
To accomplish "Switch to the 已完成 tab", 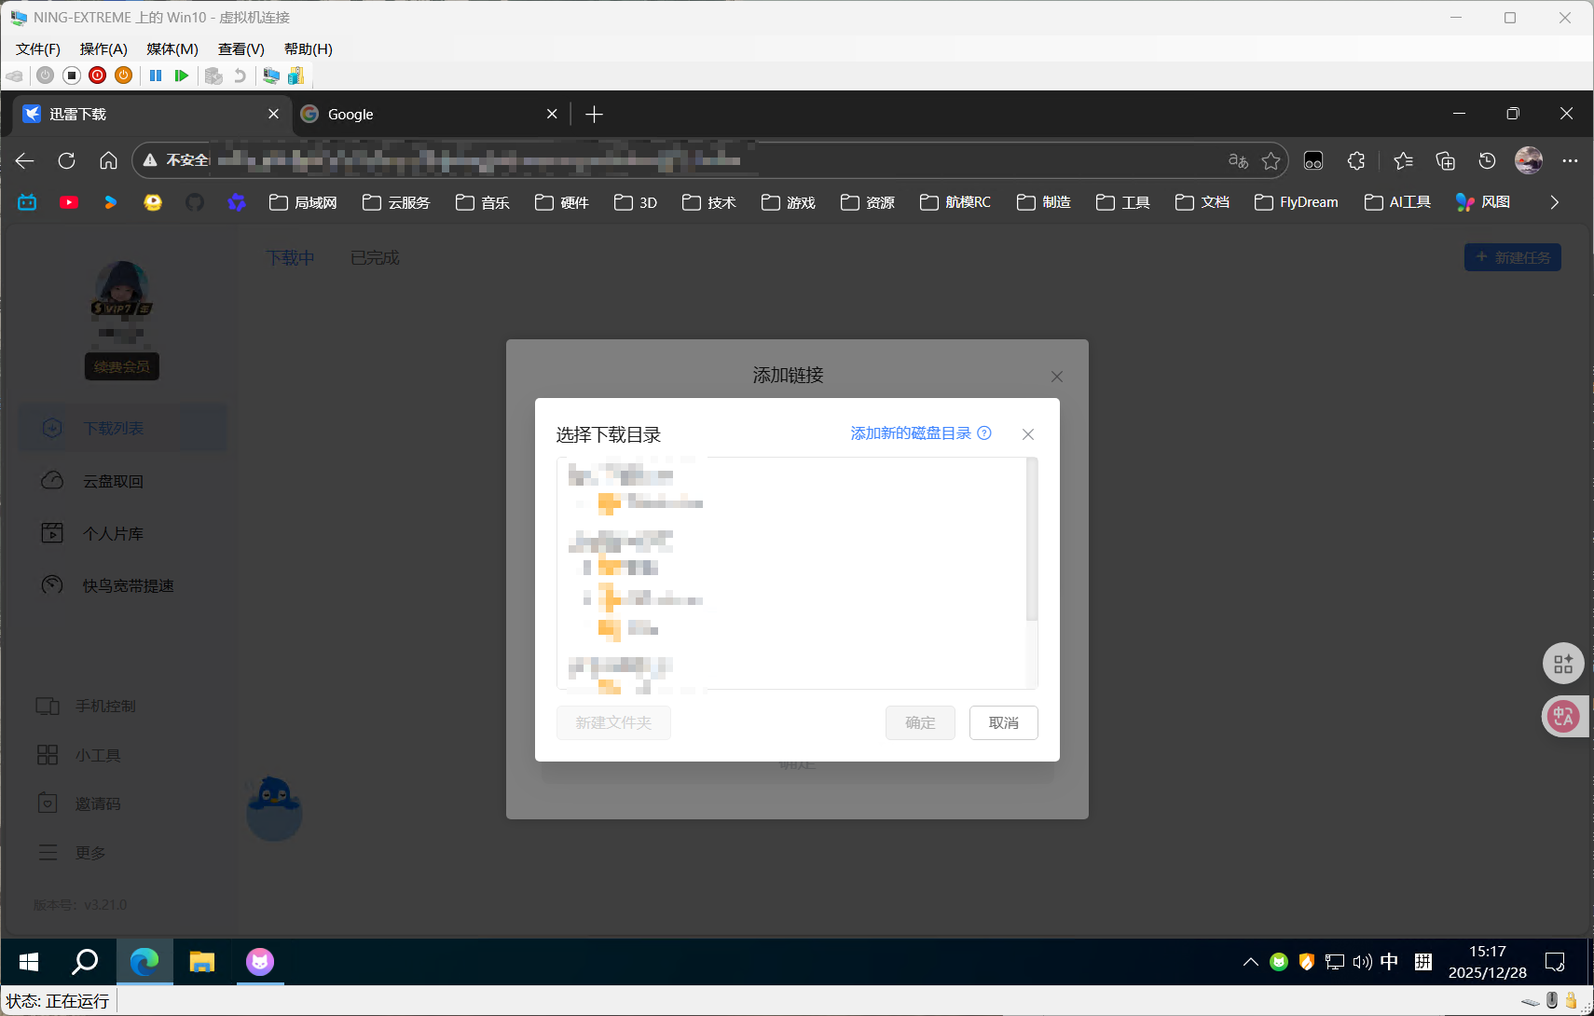I will pyautogui.click(x=375, y=258).
